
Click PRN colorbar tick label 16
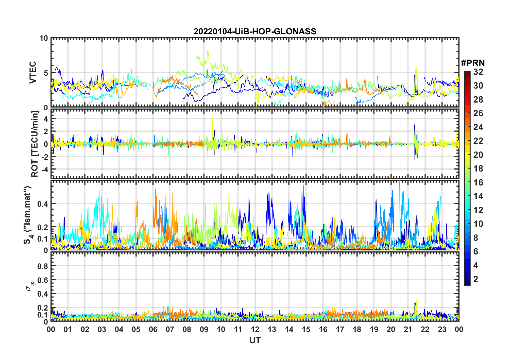pos(478,183)
